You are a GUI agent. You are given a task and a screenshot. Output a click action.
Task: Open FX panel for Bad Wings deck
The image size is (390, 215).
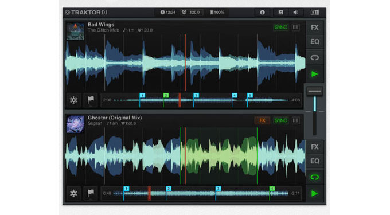315,28
